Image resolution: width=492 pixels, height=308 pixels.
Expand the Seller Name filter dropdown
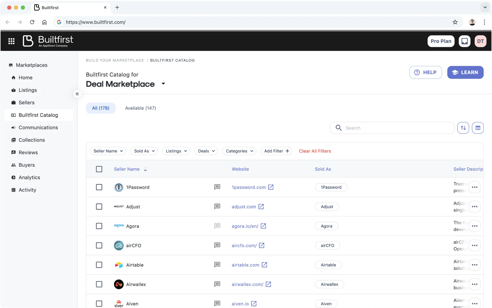click(x=108, y=151)
